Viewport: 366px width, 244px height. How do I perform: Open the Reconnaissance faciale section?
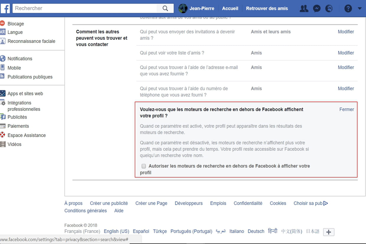[x=31, y=41]
